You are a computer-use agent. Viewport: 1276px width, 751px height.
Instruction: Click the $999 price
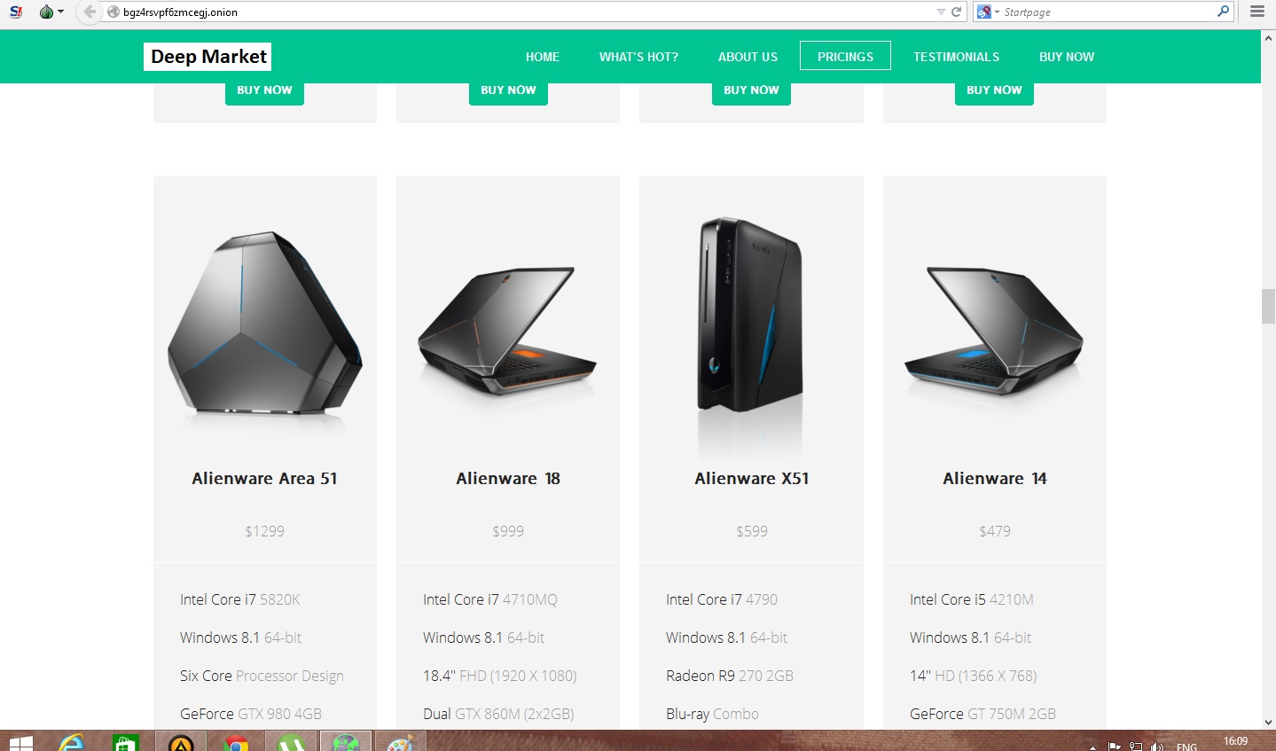tap(508, 531)
